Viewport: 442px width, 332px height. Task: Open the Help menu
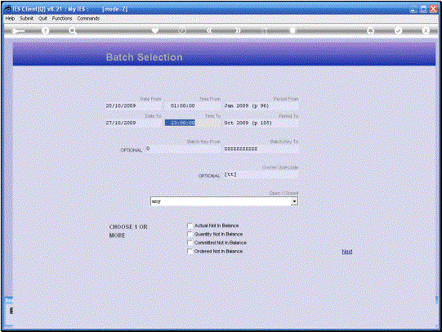point(10,18)
